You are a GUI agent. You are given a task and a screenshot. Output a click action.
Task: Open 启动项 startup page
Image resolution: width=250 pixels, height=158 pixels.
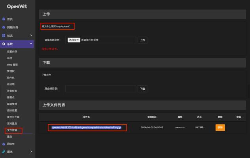(11, 84)
